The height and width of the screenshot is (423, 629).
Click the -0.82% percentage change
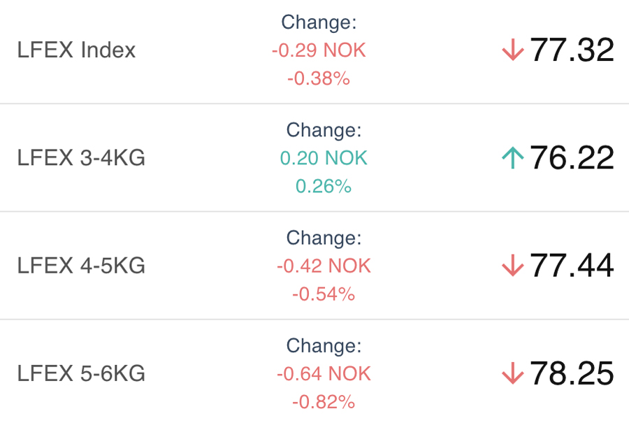point(324,401)
